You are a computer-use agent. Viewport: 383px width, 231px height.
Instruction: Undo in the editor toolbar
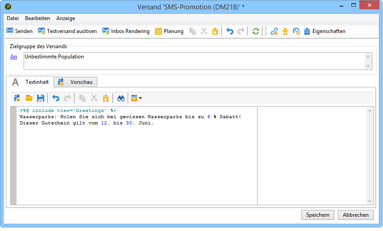click(x=56, y=98)
